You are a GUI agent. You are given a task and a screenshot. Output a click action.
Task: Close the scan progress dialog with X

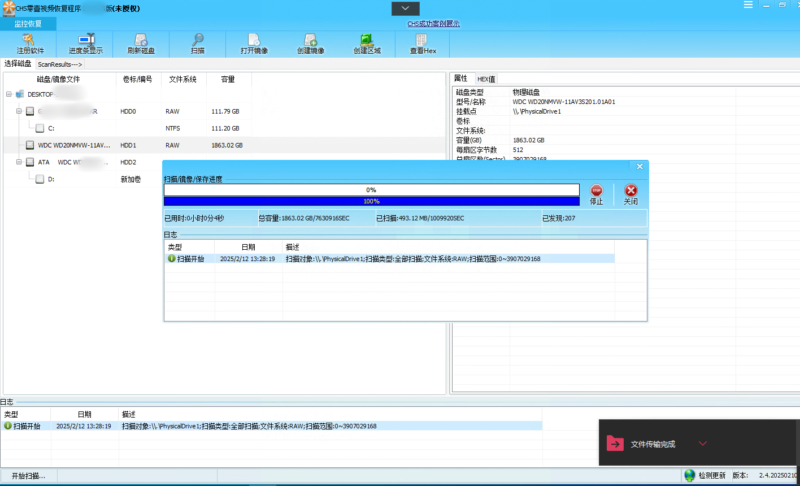[x=640, y=166]
